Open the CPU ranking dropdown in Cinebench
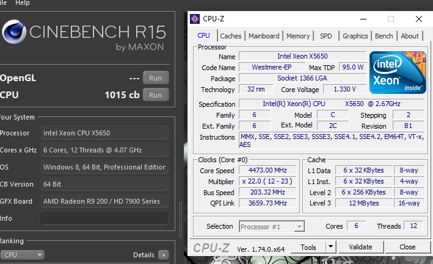Screen dimensions: 433x264 pos(23,255)
